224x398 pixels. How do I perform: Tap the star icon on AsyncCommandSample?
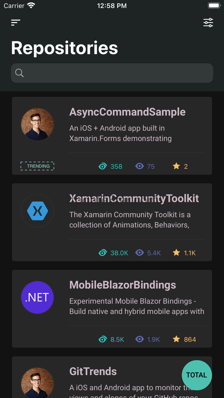[176, 166]
